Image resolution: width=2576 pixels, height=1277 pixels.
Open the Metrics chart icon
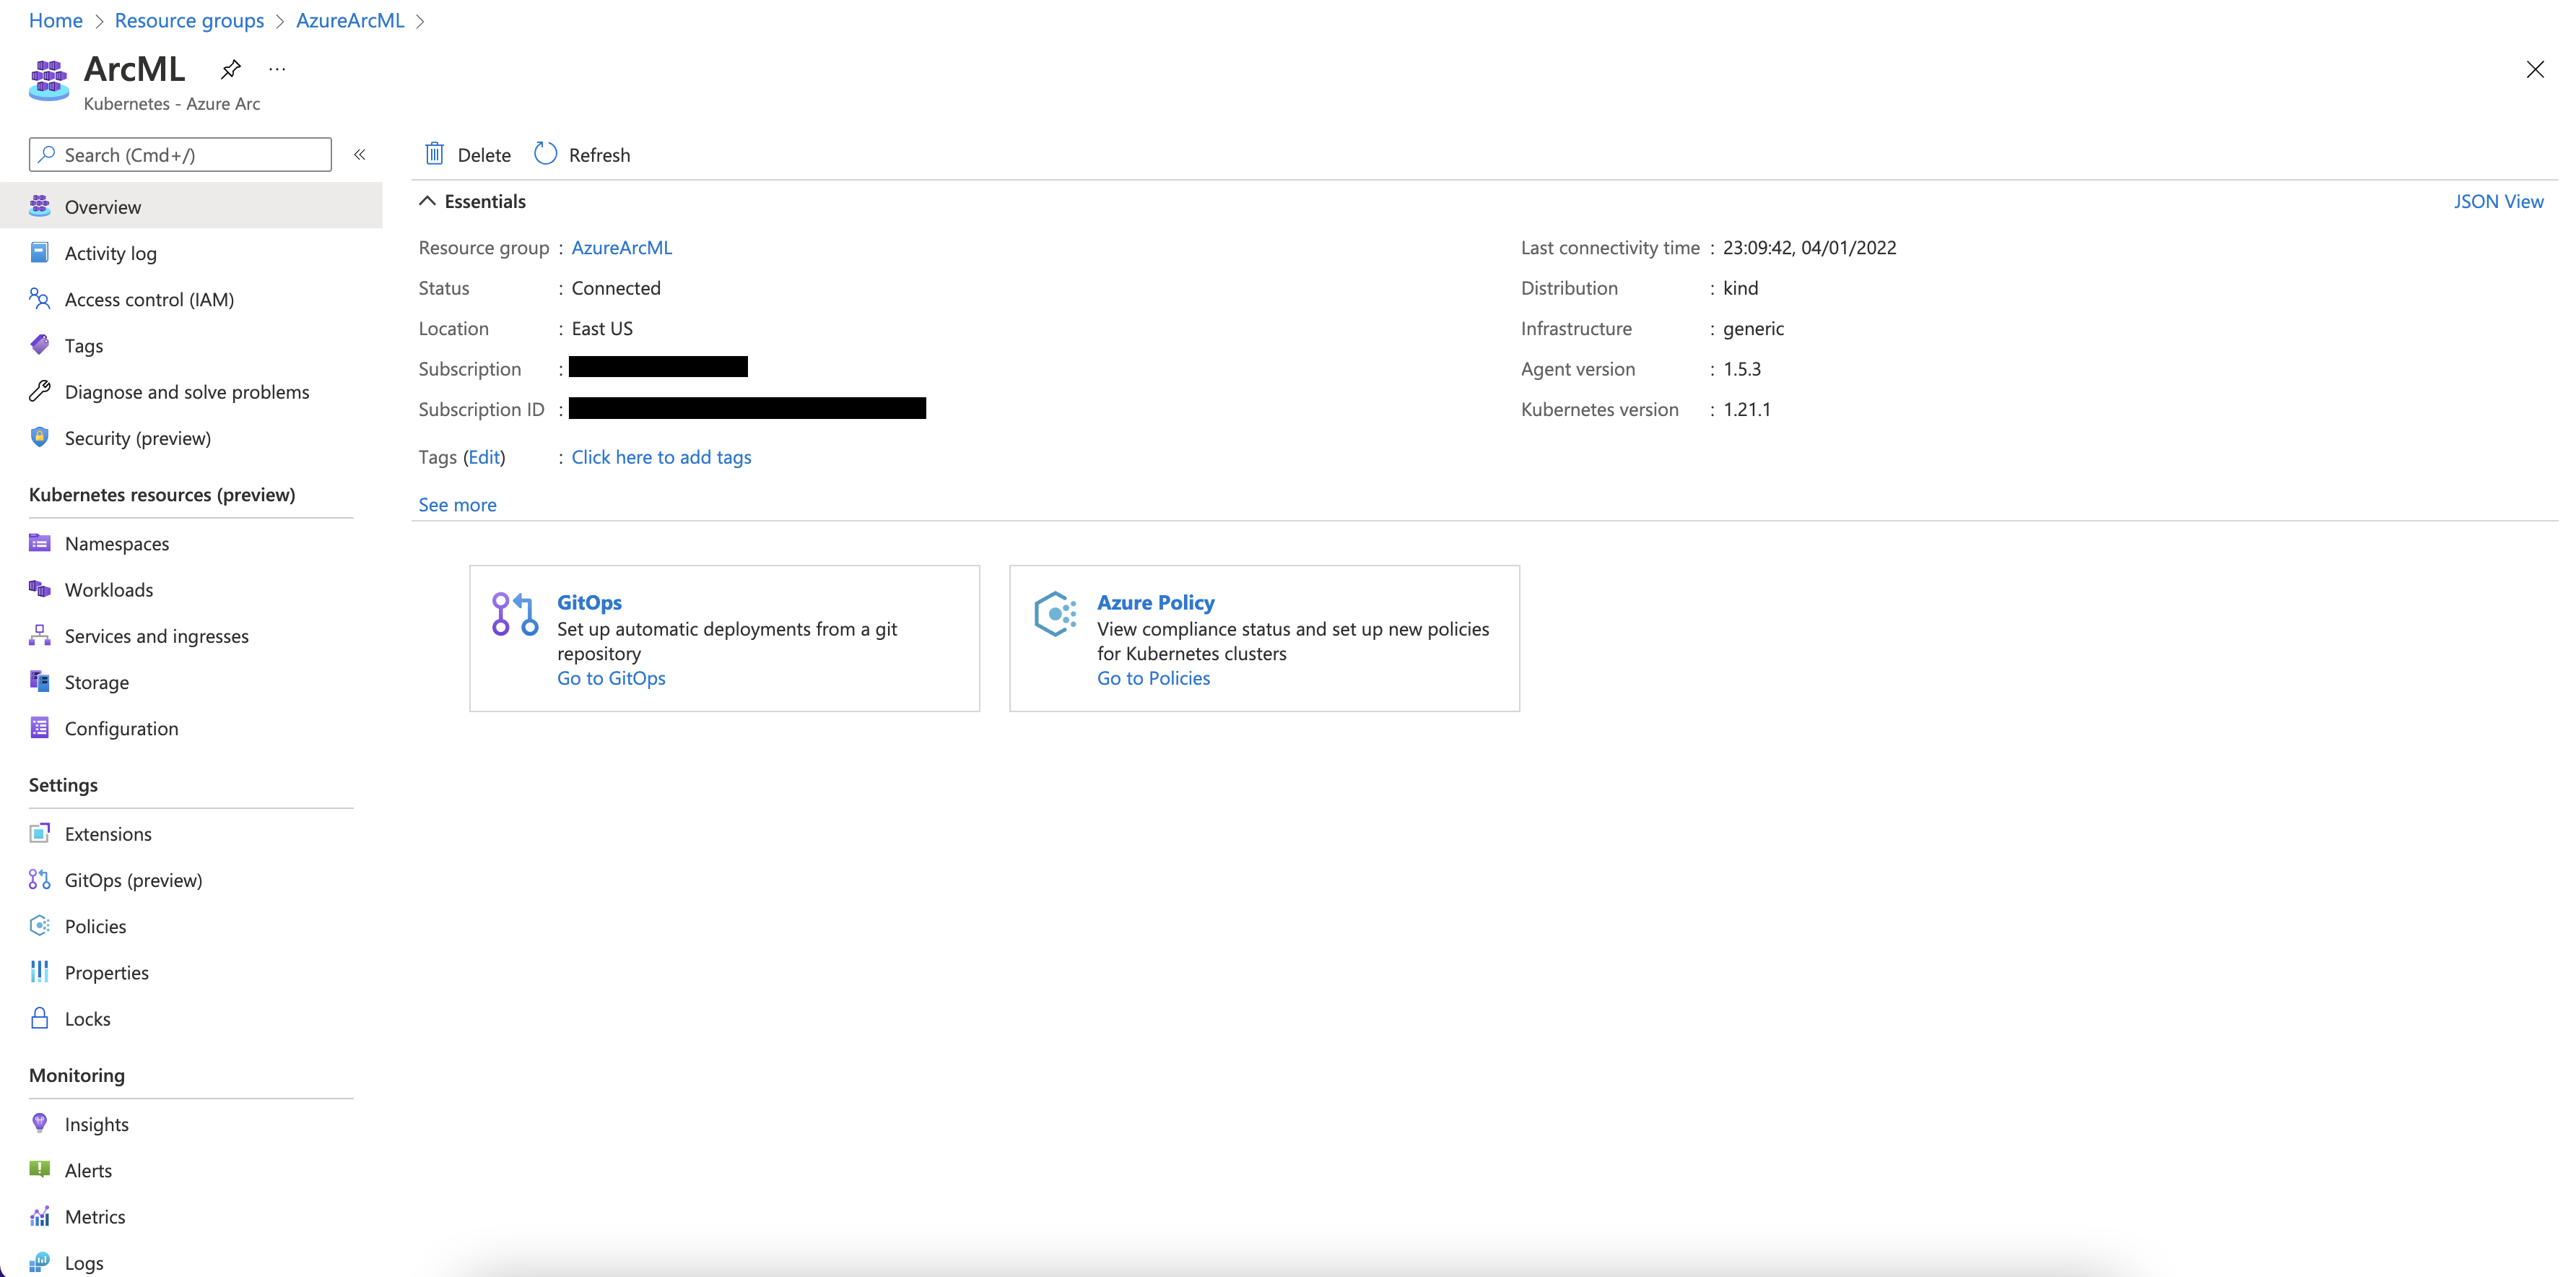(40, 1216)
